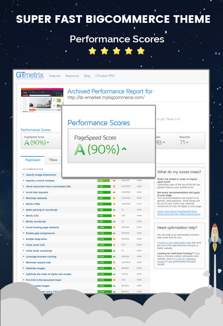This screenshot has height=326, width=223.
Task: Expand the Minify CSS row
Action: point(24,216)
